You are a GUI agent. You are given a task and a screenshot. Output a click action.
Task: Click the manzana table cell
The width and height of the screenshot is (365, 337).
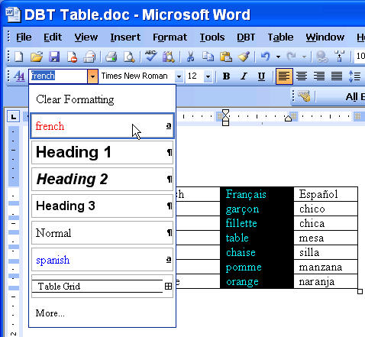(325, 267)
